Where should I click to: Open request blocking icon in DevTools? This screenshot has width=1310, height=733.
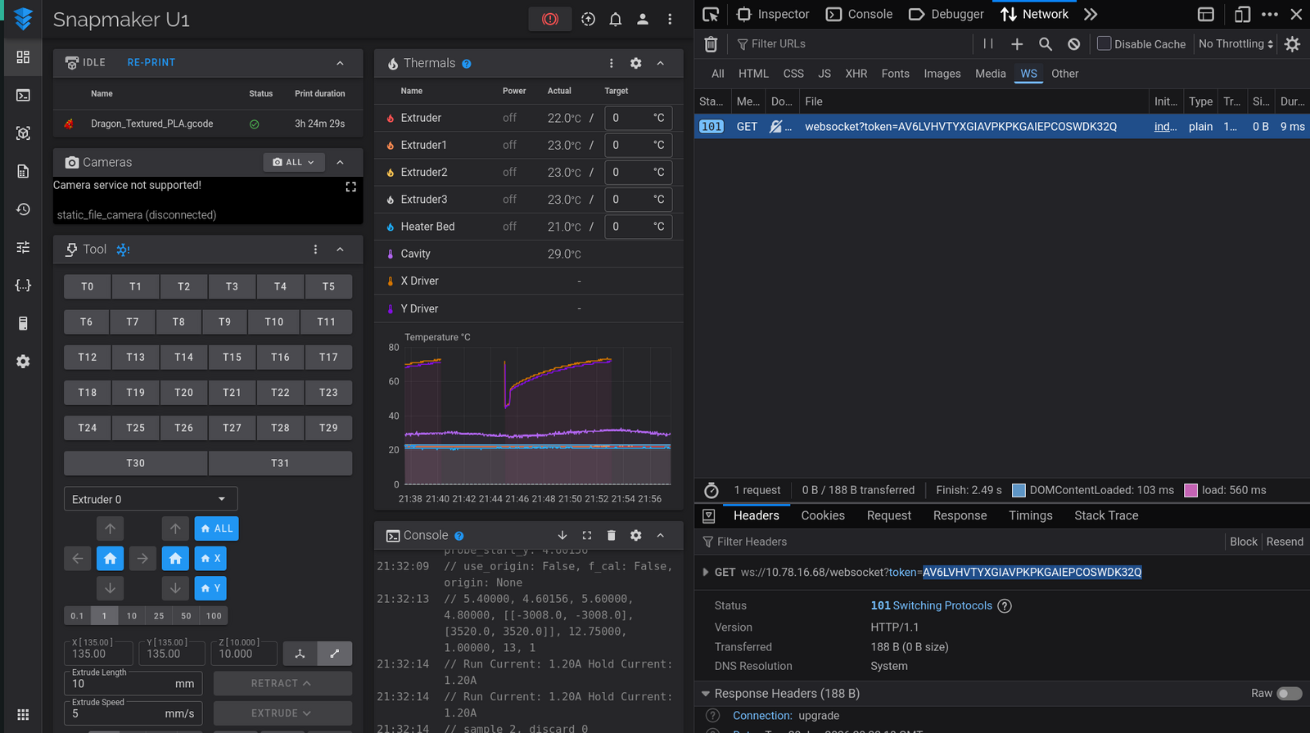(x=1073, y=44)
